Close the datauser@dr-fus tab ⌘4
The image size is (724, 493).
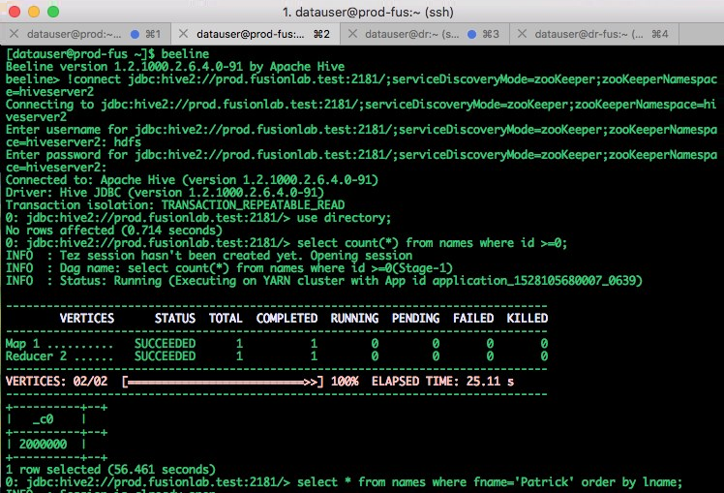[x=523, y=34]
